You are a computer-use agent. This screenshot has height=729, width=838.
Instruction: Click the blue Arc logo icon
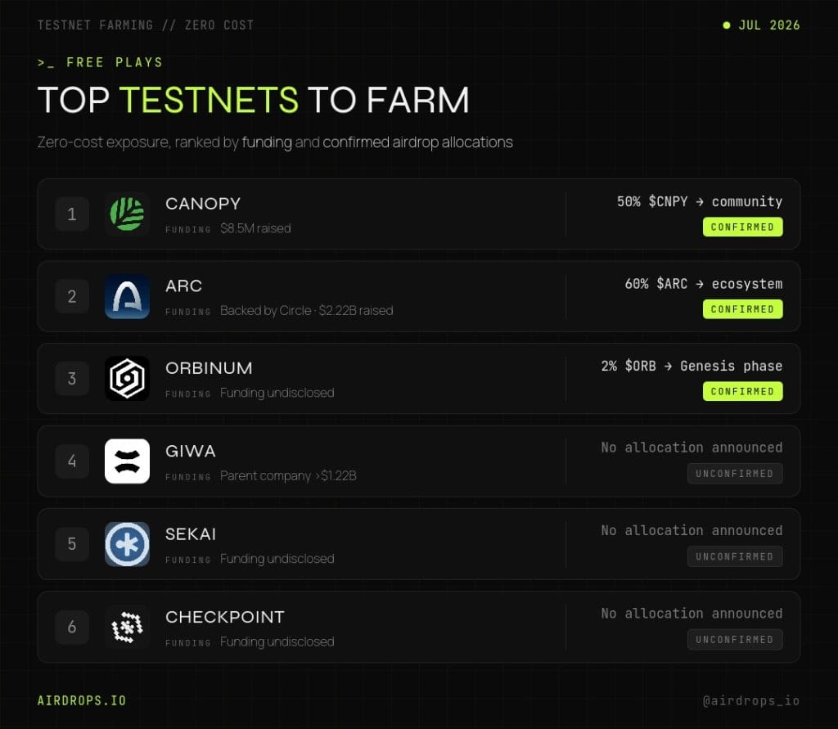[127, 297]
